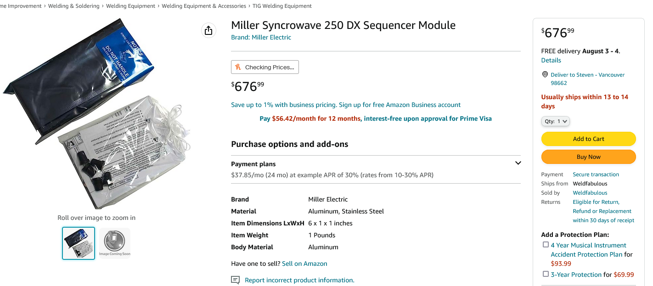Viewport: 653px width, 286px height.
Task: Open Welding Equipment & Accessories breadcrumb
Action: coord(204,6)
